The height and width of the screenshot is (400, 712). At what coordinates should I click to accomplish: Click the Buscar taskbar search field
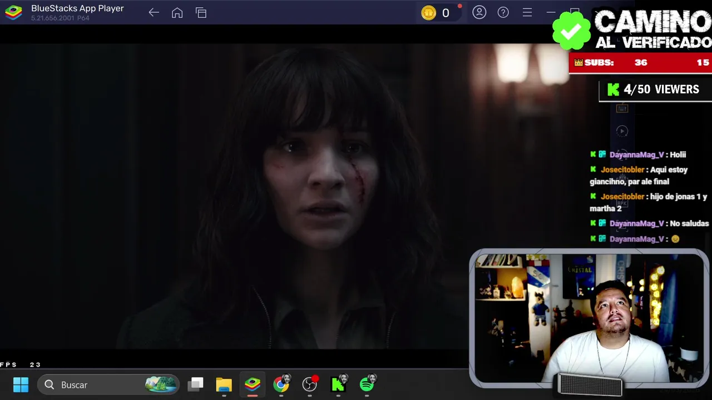[x=108, y=384]
